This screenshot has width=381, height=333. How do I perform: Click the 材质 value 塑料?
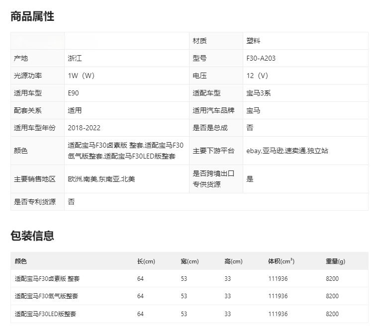253,41
